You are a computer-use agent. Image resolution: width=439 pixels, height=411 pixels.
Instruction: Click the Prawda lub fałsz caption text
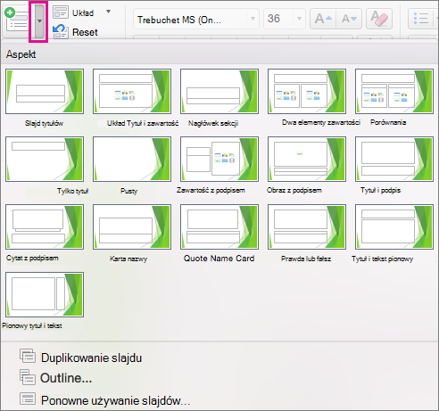click(x=306, y=259)
